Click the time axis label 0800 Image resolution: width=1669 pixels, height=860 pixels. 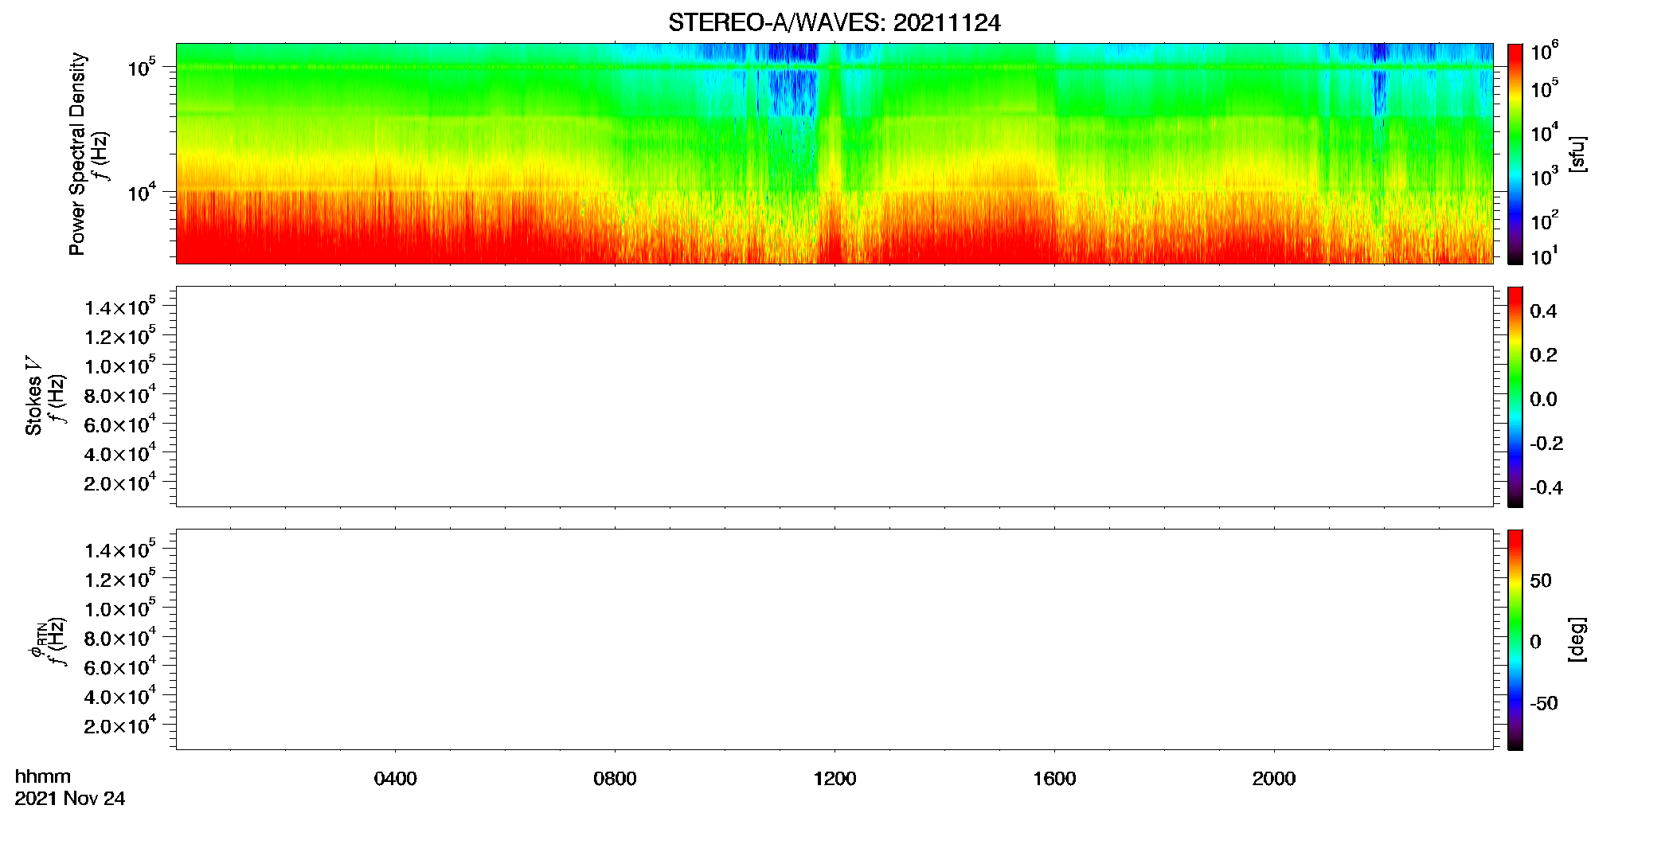point(615,779)
